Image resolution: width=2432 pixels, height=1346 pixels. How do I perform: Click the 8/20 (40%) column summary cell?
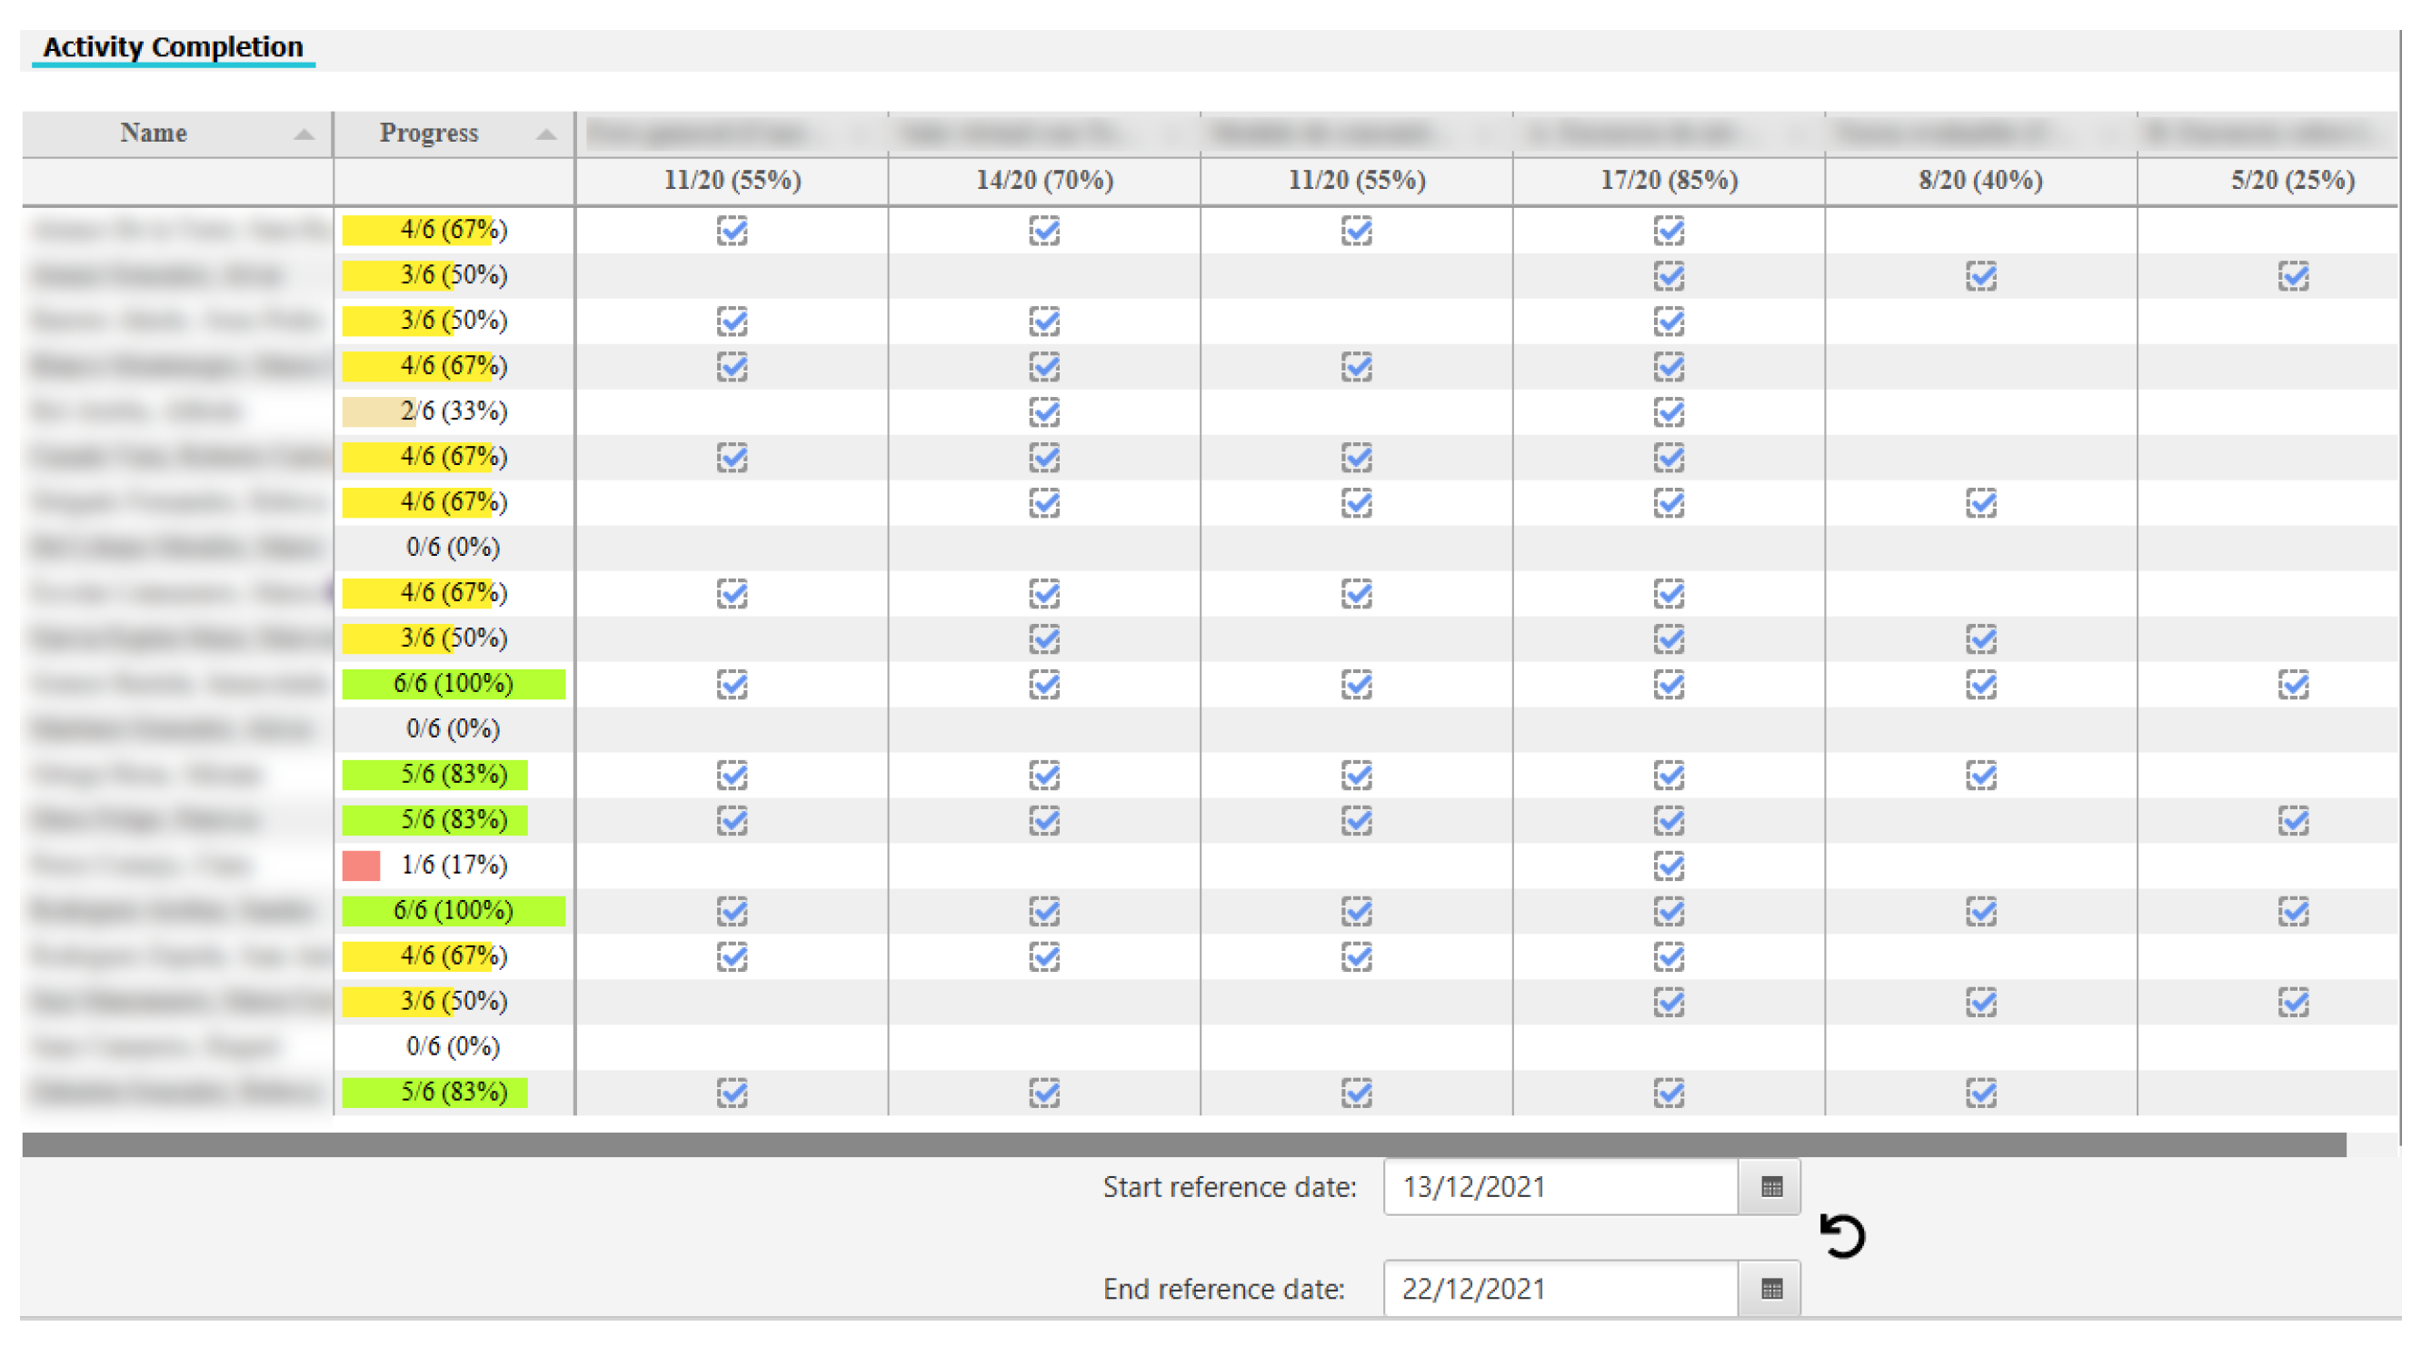pyautogui.click(x=1979, y=180)
